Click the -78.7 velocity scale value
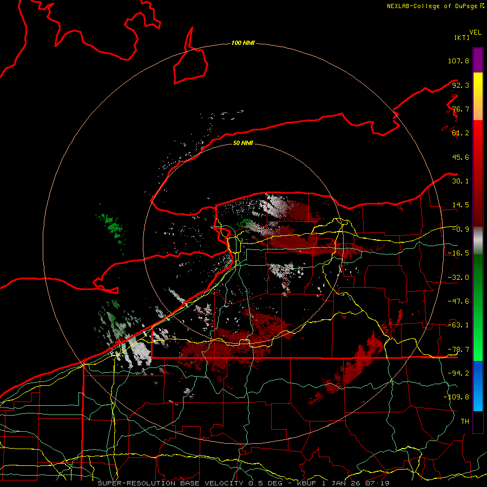This screenshot has width=487, height=487. point(458,350)
